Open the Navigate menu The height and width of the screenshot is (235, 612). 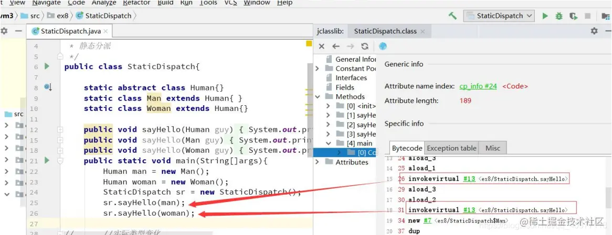(x=46, y=3)
